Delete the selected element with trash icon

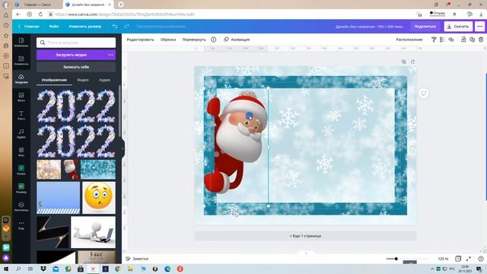(x=481, y=40)
